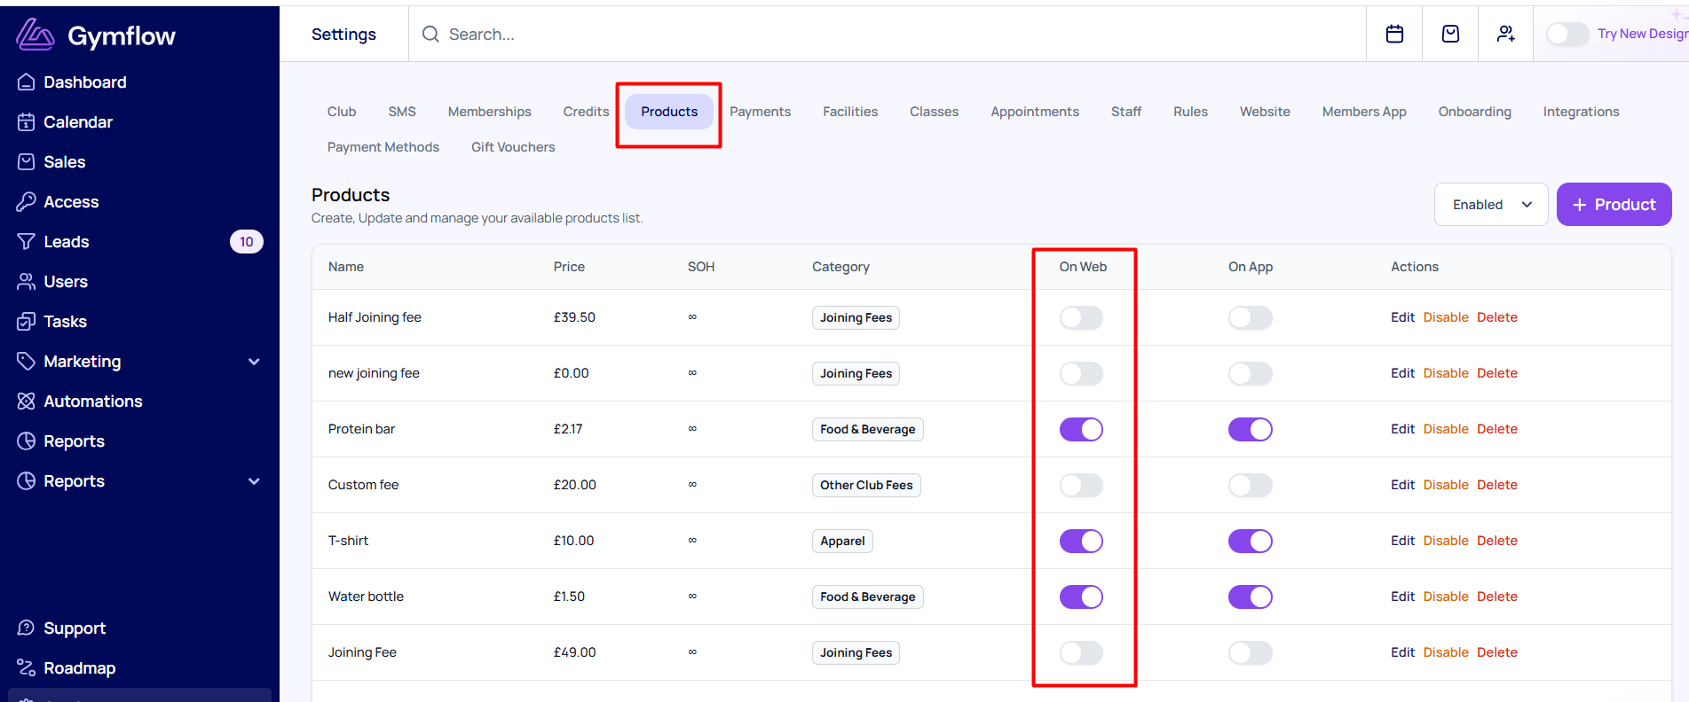The height and width of the screenshot is (702, 1689).
Task: Open the SMS settings tab
Action: [x=402, y=112]
